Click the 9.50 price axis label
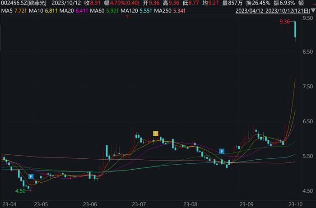 click(x=308, y=18)
